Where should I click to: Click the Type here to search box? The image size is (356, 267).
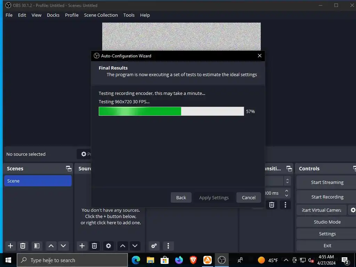pyautogui.click(x=72, y=260)
